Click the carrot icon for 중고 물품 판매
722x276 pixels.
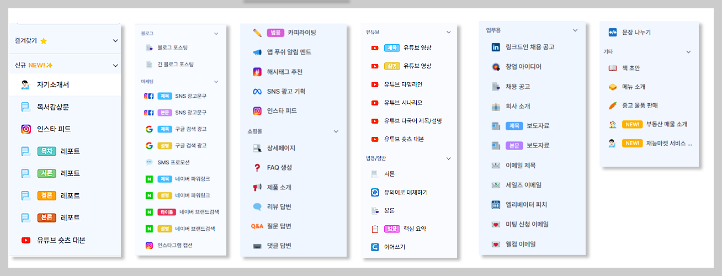click(x=612, y=105)
